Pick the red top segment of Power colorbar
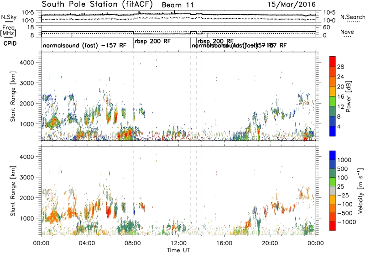 click(333, 62)
